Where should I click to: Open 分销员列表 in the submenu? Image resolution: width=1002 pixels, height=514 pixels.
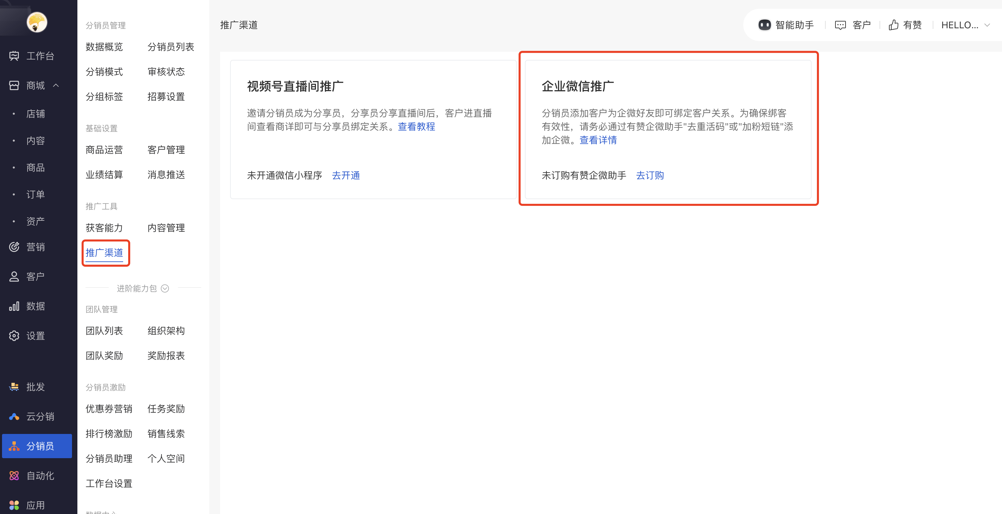[x=171, y=47]
